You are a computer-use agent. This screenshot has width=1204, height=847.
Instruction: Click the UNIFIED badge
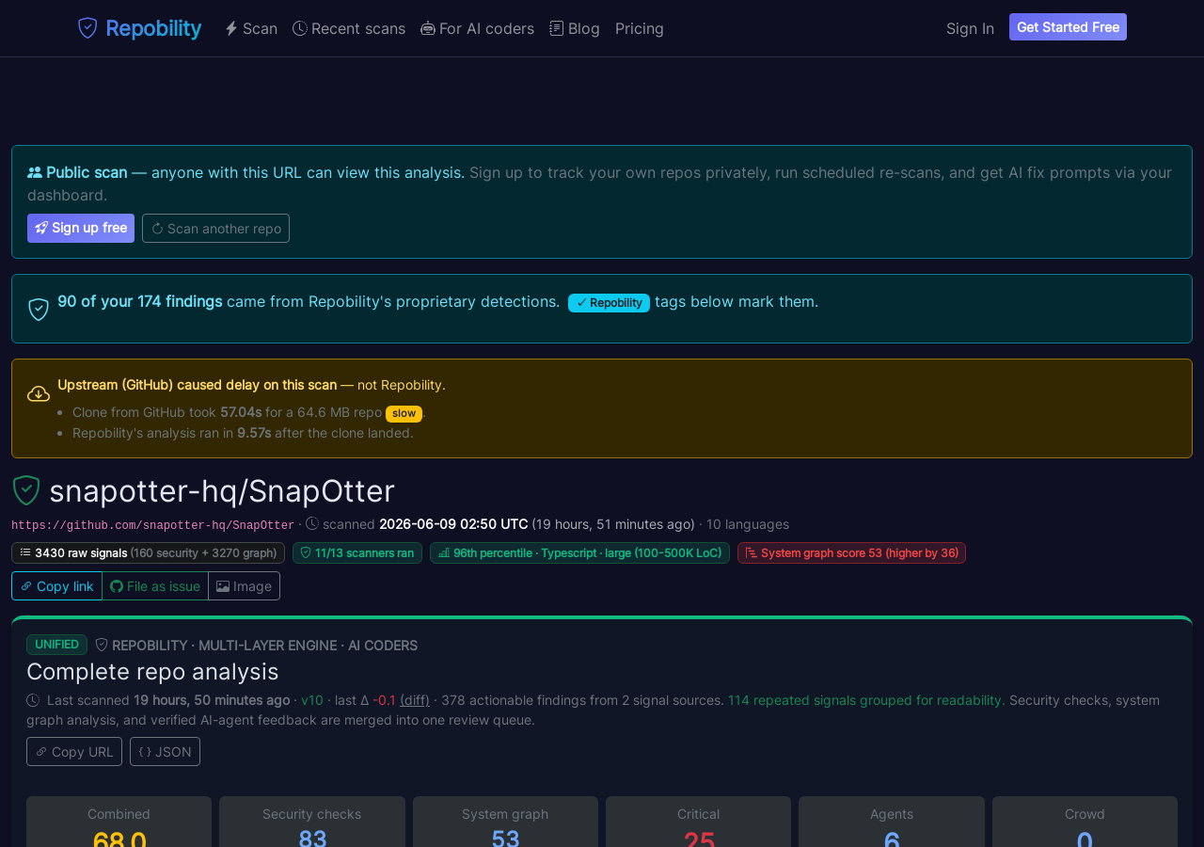56,645
